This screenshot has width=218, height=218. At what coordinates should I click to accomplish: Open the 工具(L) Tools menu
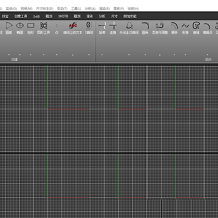coord(76,8)
